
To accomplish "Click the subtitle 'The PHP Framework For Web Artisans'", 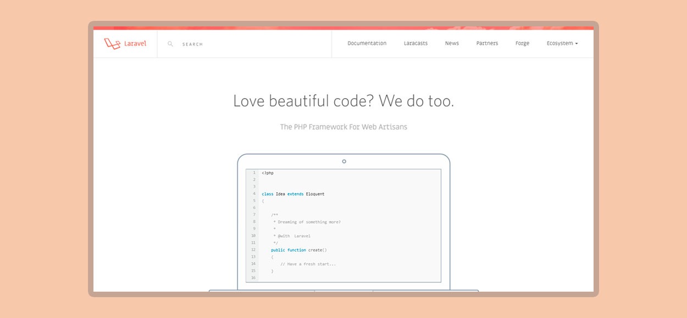I will (x=343, y=127).
